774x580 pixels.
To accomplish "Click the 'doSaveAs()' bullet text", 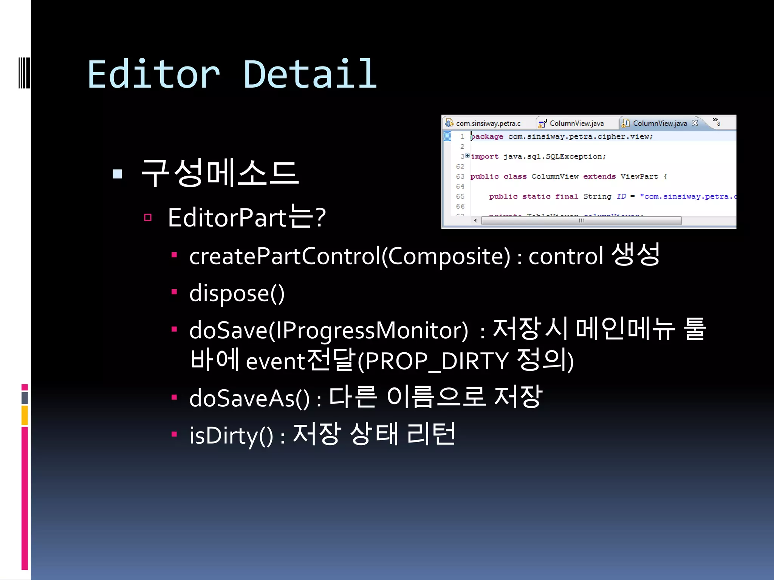I will coord(366,398).
